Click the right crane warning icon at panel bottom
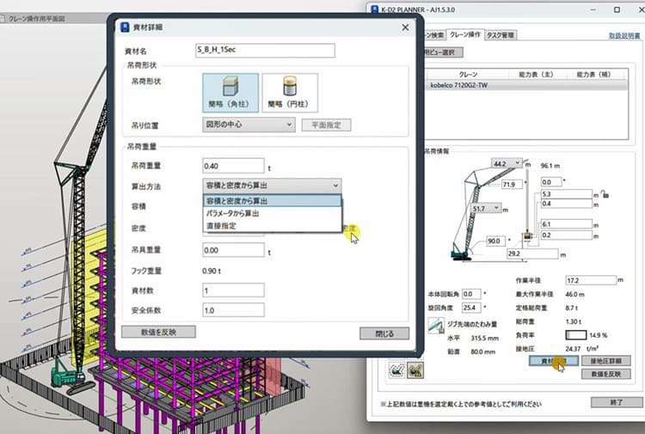Screen dimensions: 645x434 416,369
